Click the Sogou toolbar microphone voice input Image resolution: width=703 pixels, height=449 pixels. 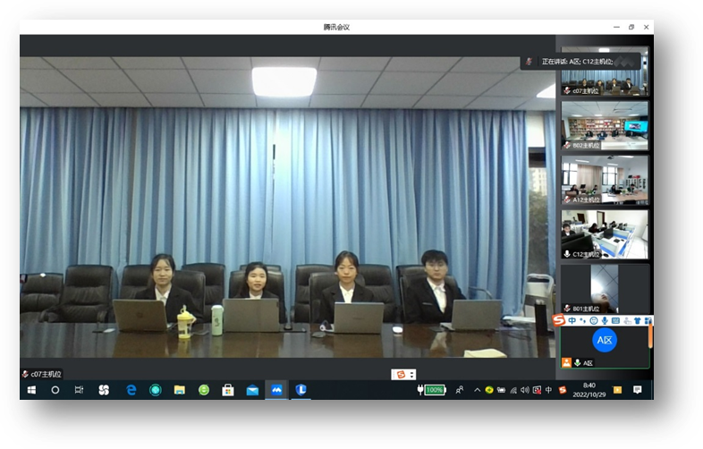pos(605,320)
